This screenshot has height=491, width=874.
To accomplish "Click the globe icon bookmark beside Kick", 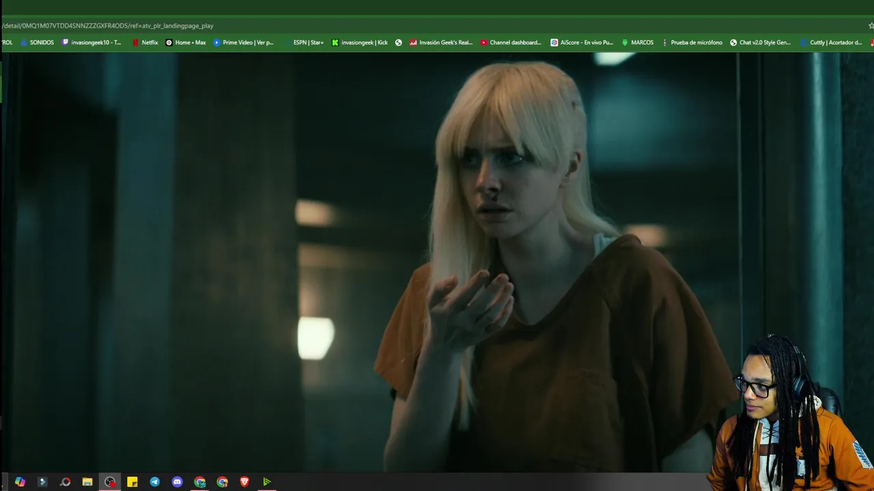I will (399, 42).
